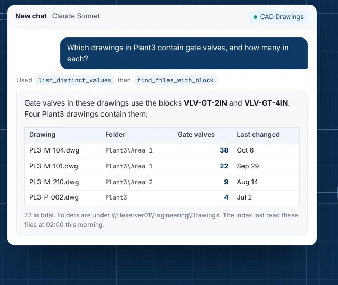This screenshot has width=338, height=285.
Task: Click the user question message bubble
Action: pyautogui.click(x=184, y=53)
